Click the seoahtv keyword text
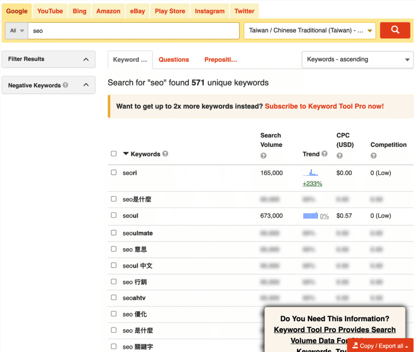 click(x=134, y=298)
